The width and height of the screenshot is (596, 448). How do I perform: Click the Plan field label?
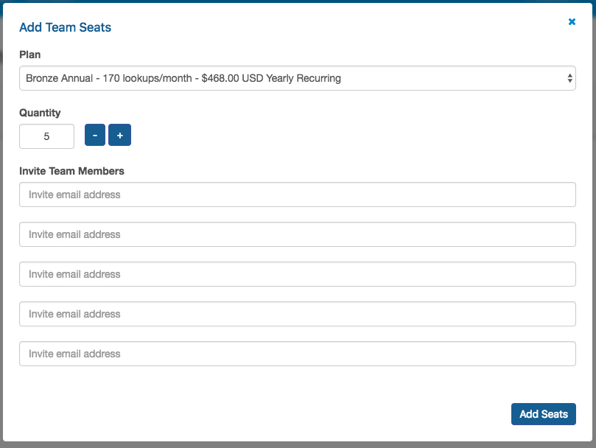point(30,55)
